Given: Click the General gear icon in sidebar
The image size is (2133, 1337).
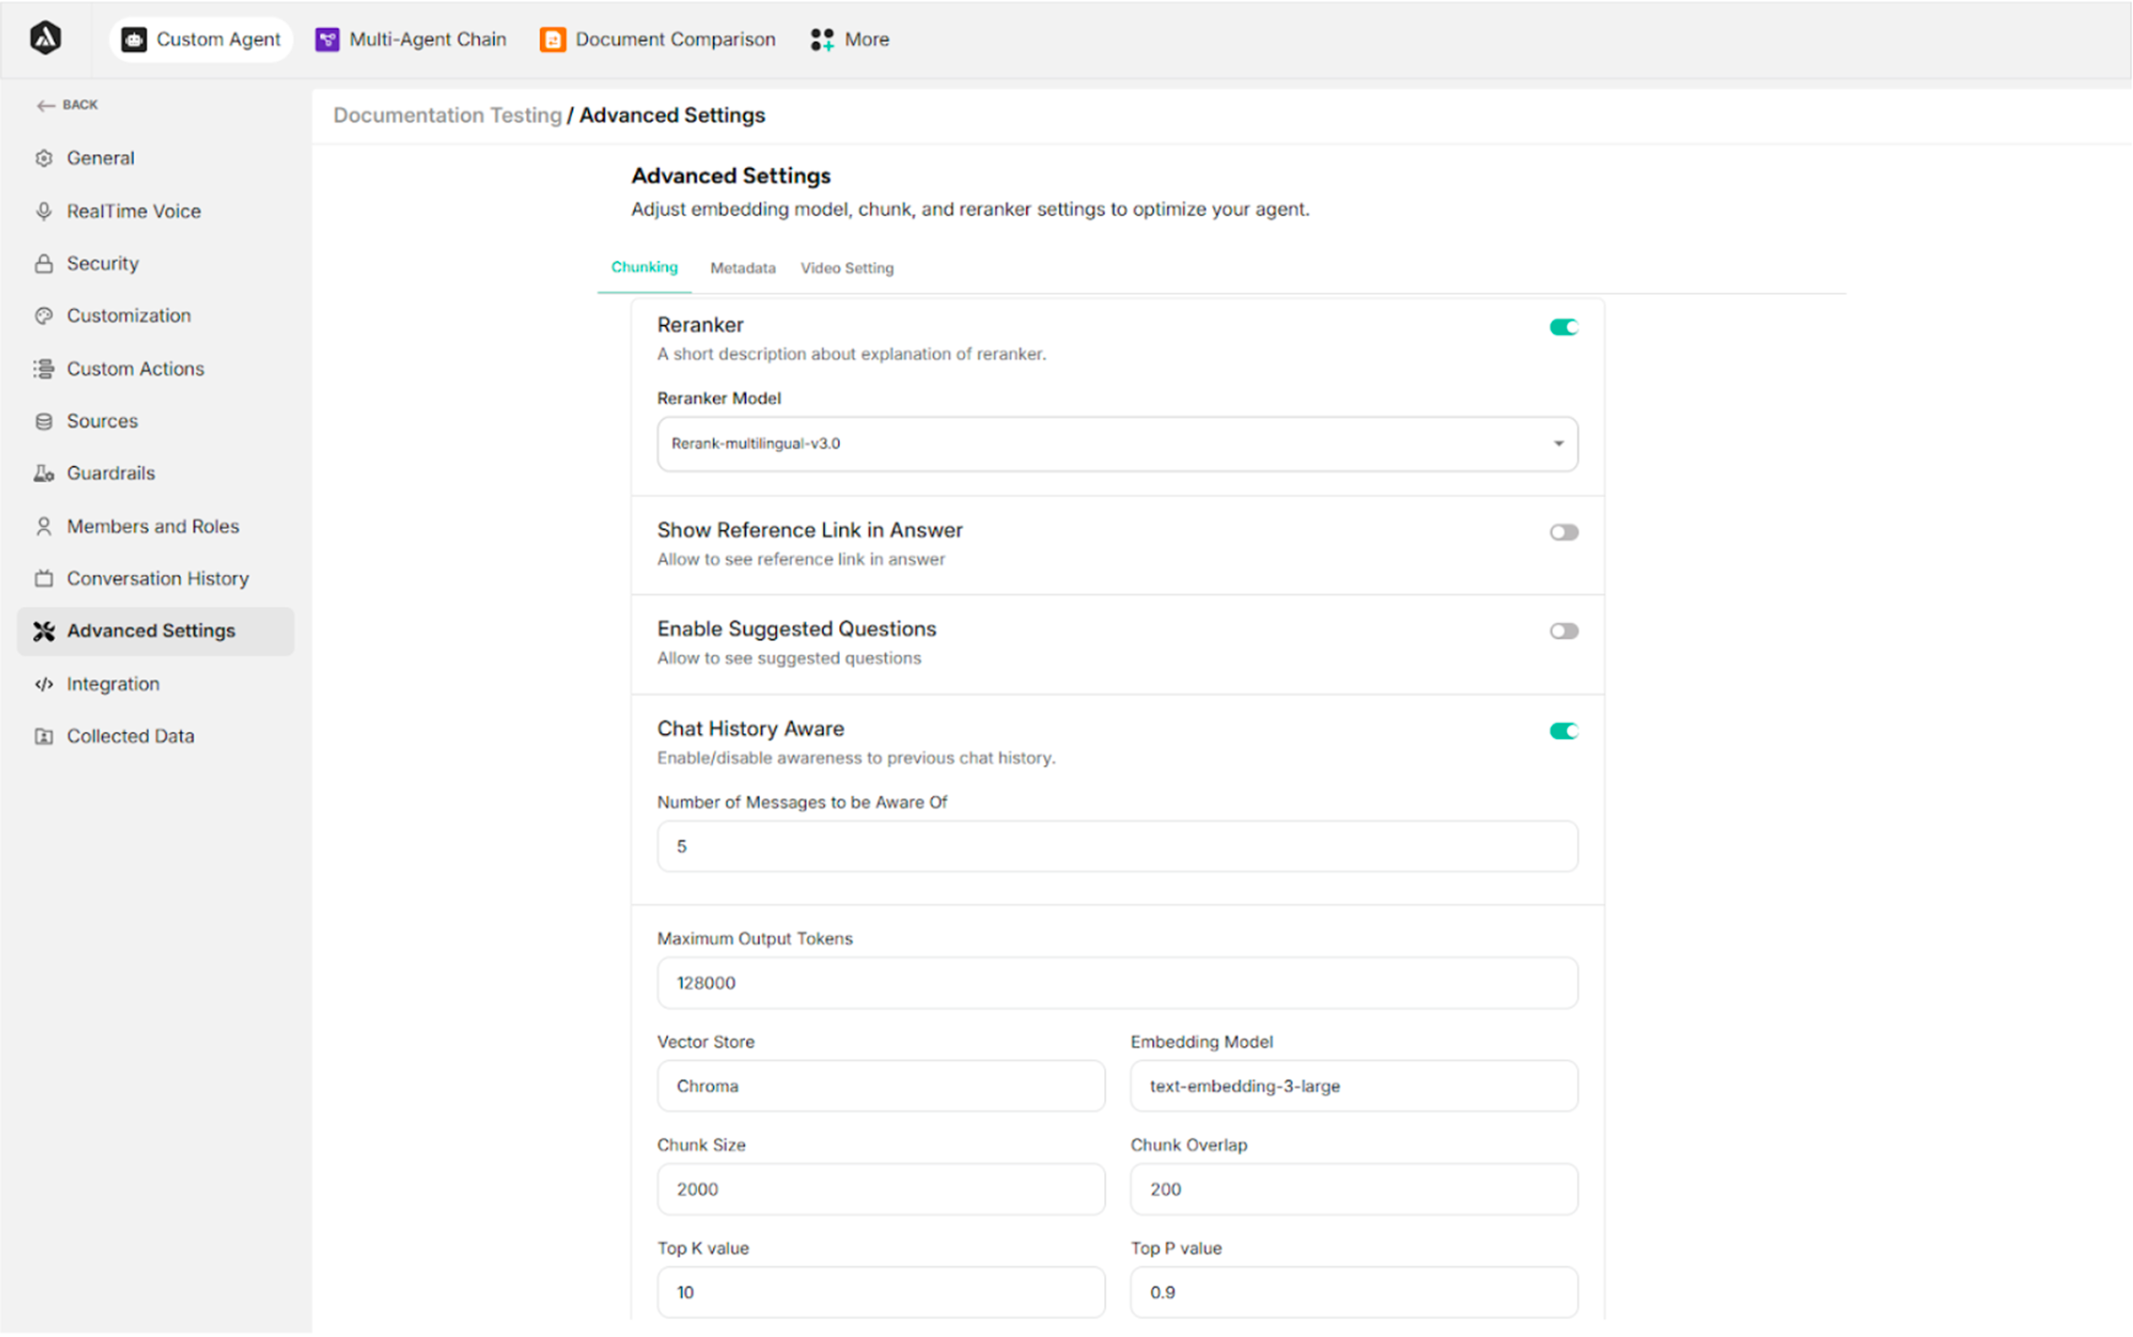Looking at the screenshot, I should tap(44, 158).
